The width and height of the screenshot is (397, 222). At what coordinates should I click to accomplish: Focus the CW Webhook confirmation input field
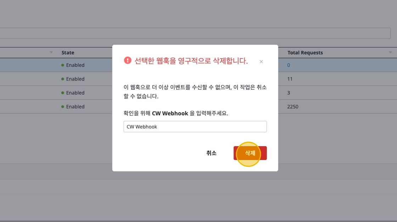195,127
